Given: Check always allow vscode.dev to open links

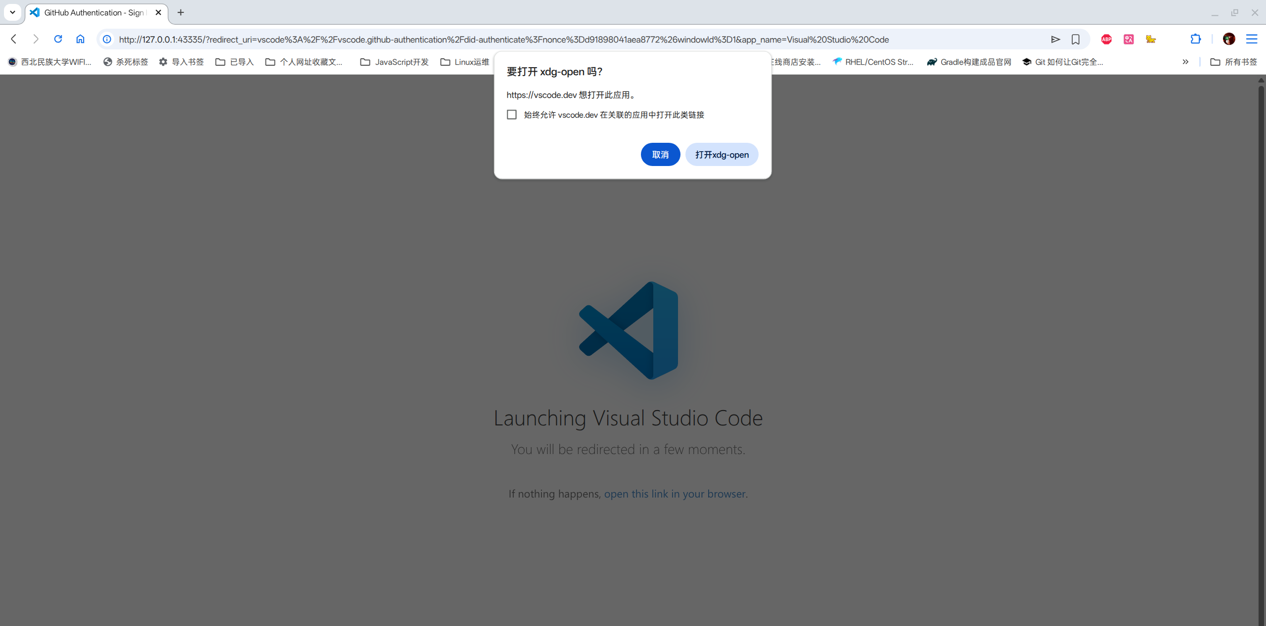Looking at the screenshot, I should (512, 115).
